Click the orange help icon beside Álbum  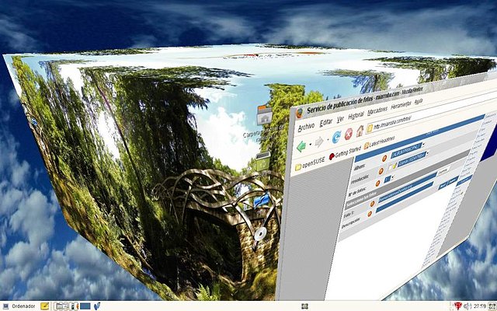point(384,159)
